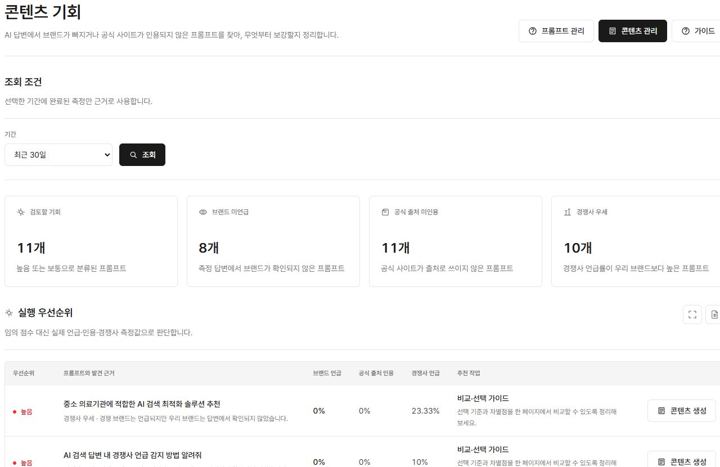
Task: Click the 조회 조건 section heading
Action: coord(23,82)
